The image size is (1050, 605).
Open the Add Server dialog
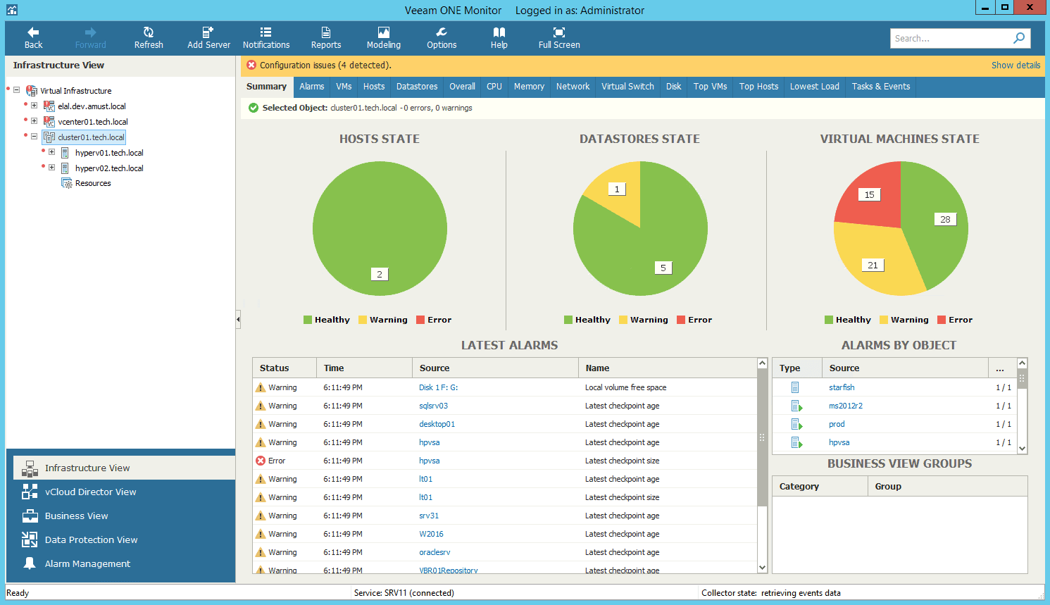point(208,37)
